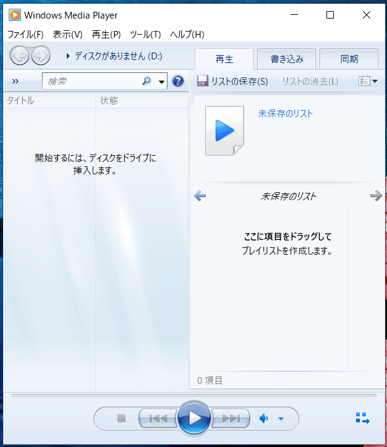The image size is (387, 447).
Task: Click the list options icon
Action: pos(364,81)
